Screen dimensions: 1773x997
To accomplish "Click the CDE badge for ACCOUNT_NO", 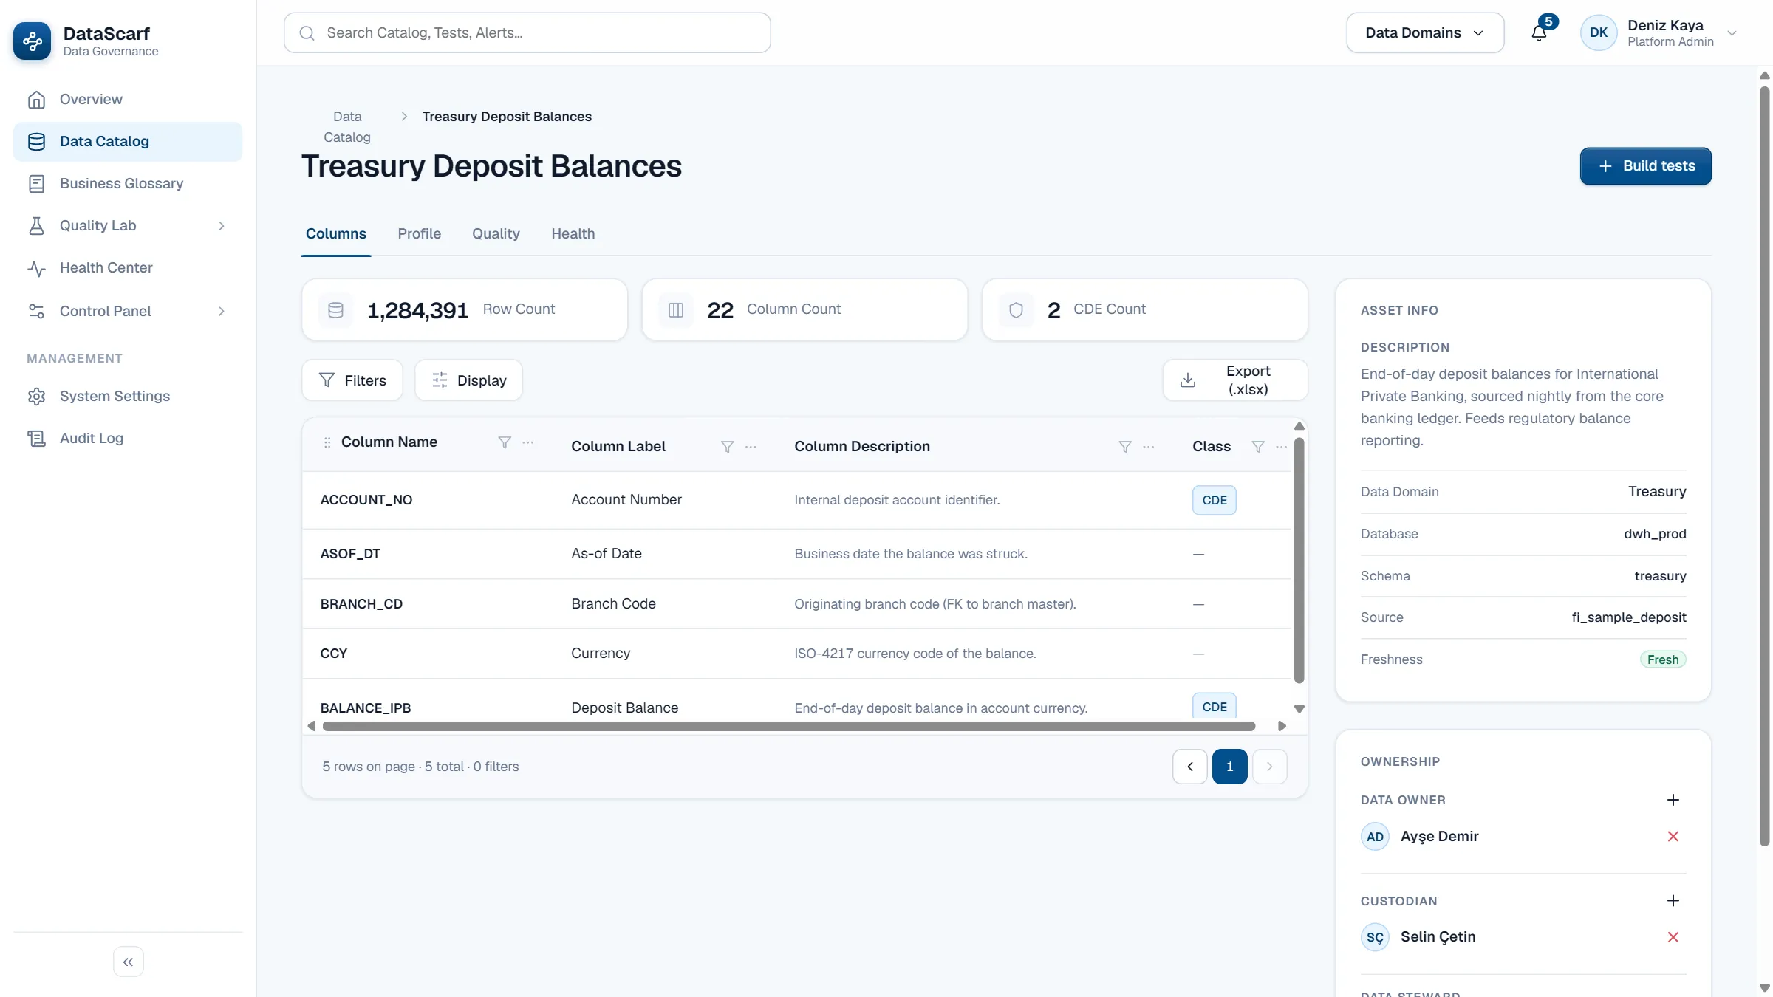I will [x=1214, y=500].
